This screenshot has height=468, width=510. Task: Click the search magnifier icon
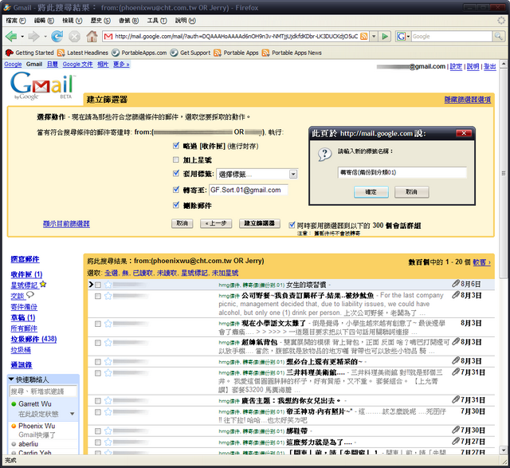pyautogui.click(x=498, y=36)
